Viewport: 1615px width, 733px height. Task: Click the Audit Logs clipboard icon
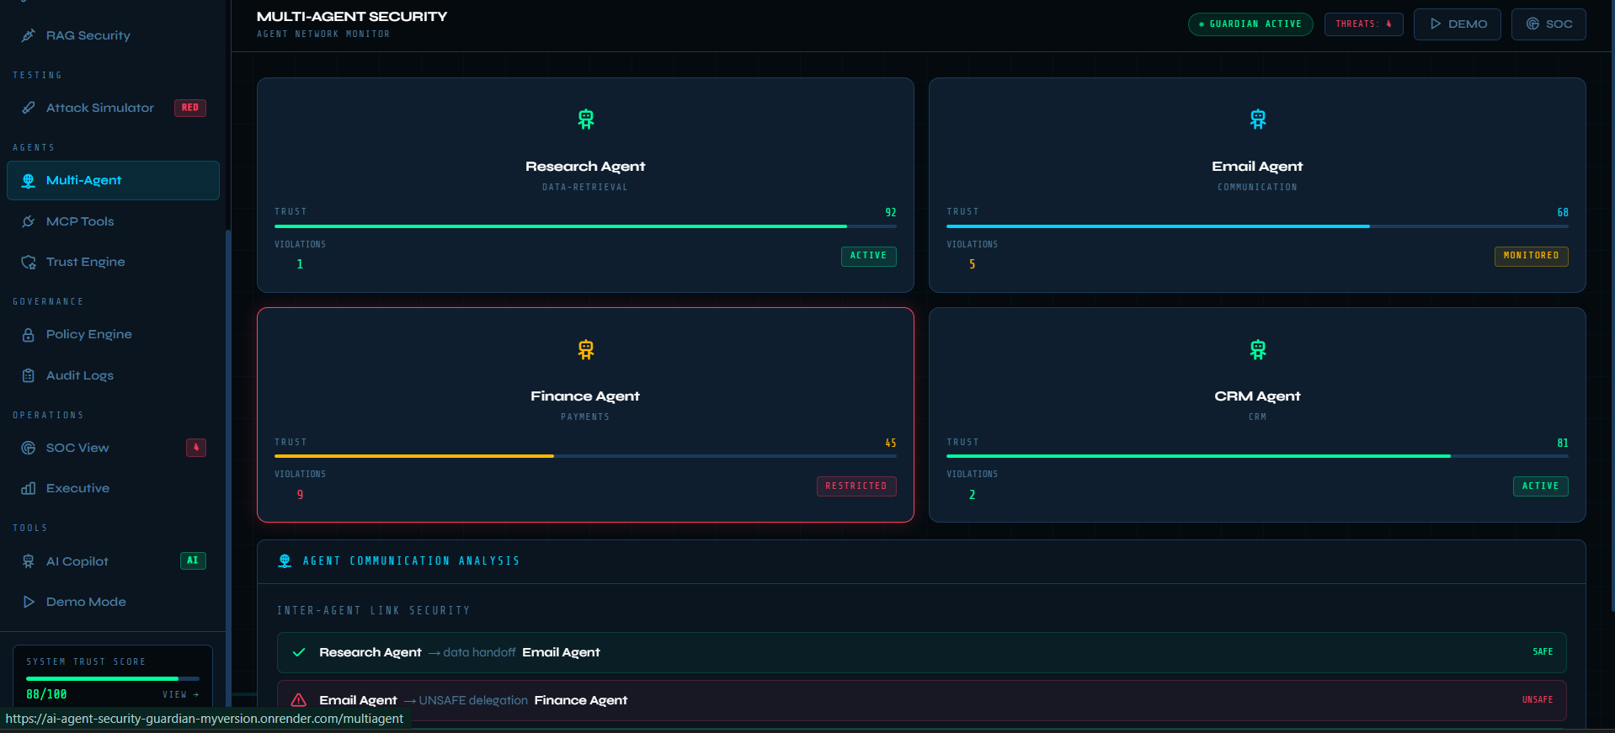(x=29, y=375)
